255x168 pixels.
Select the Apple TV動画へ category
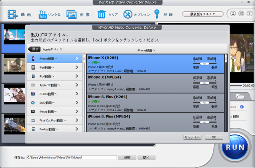coord(55,85)
